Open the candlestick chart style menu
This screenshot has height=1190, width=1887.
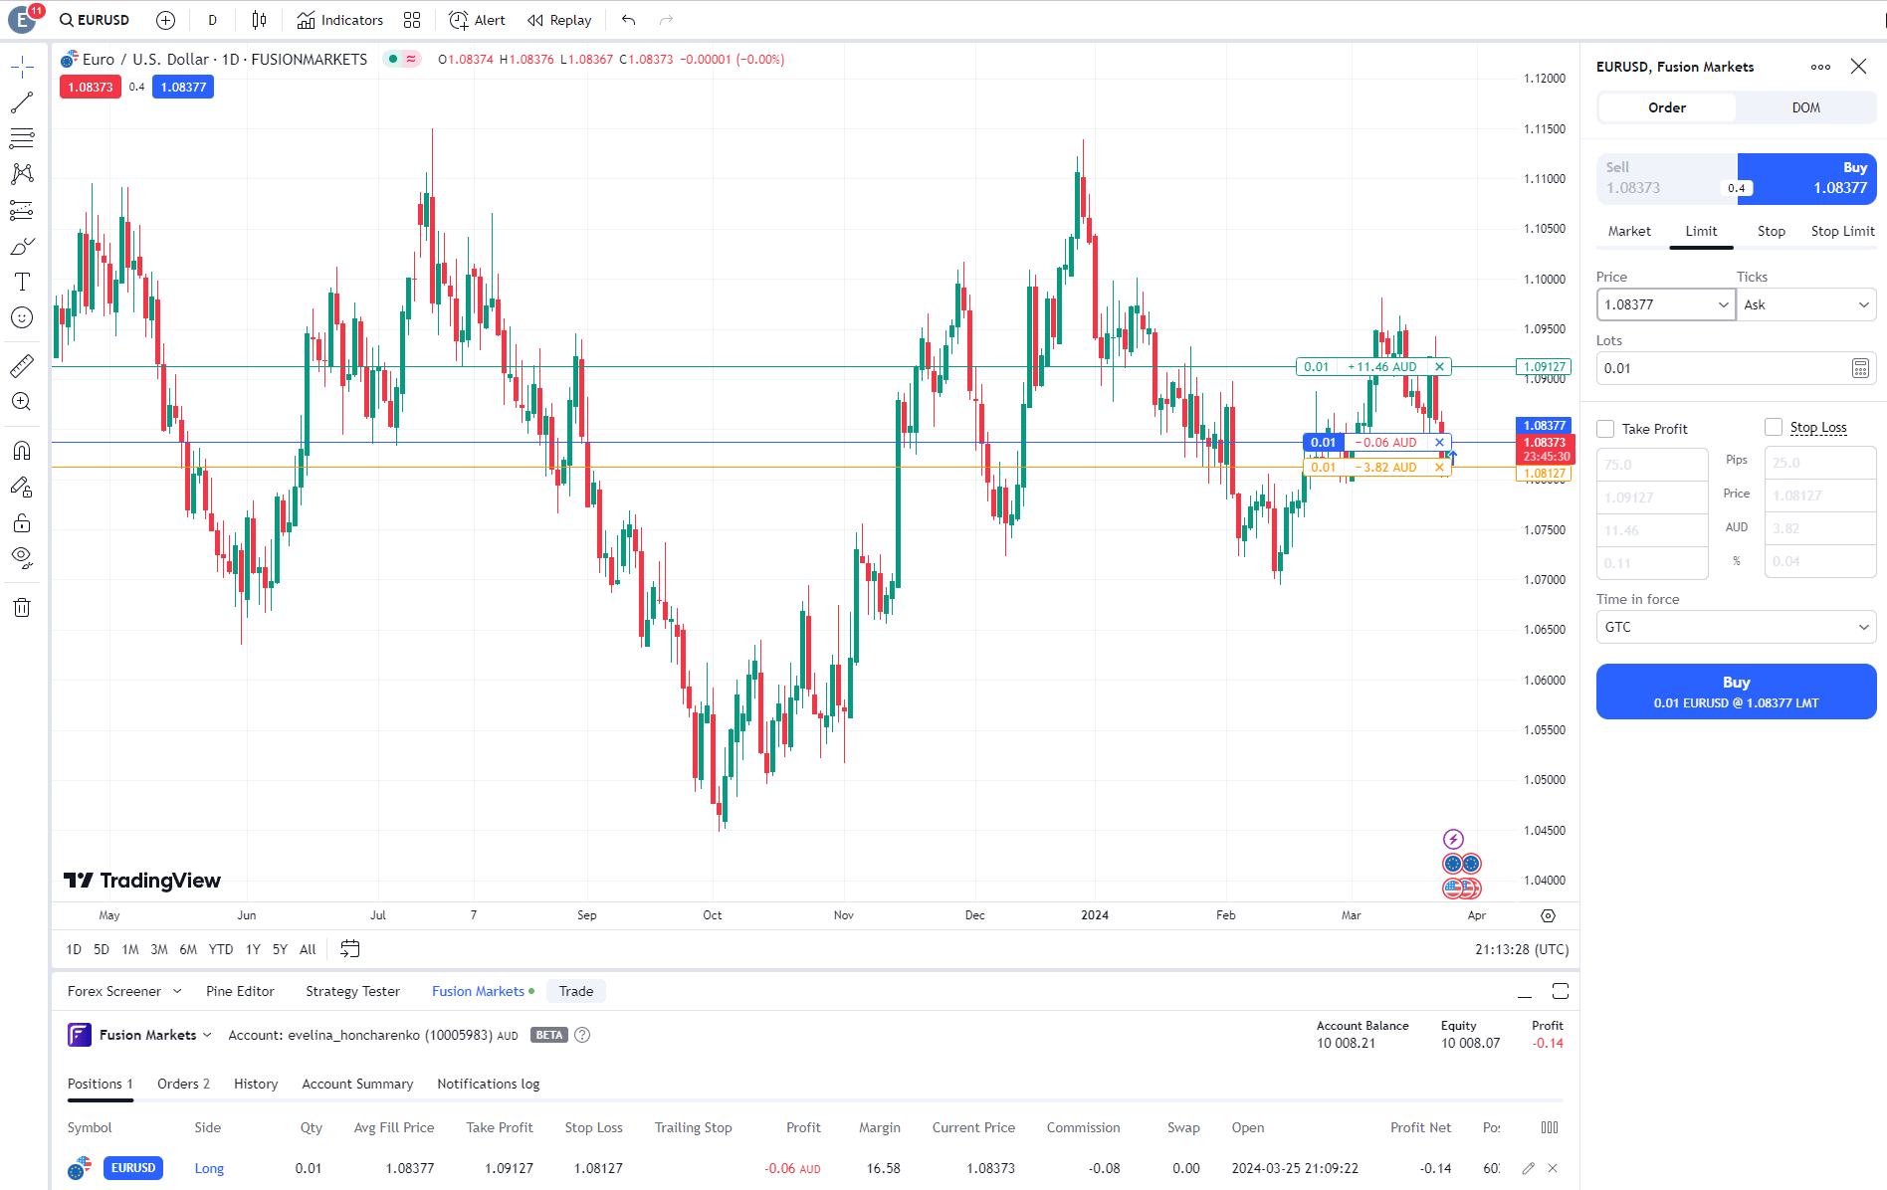click(260, 20)
